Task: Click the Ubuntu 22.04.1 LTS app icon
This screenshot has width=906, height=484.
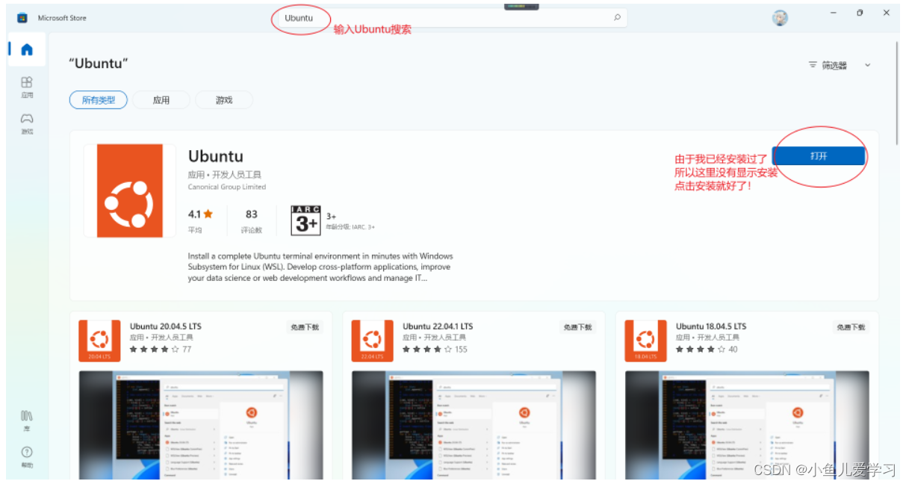Action: [372, 340]
